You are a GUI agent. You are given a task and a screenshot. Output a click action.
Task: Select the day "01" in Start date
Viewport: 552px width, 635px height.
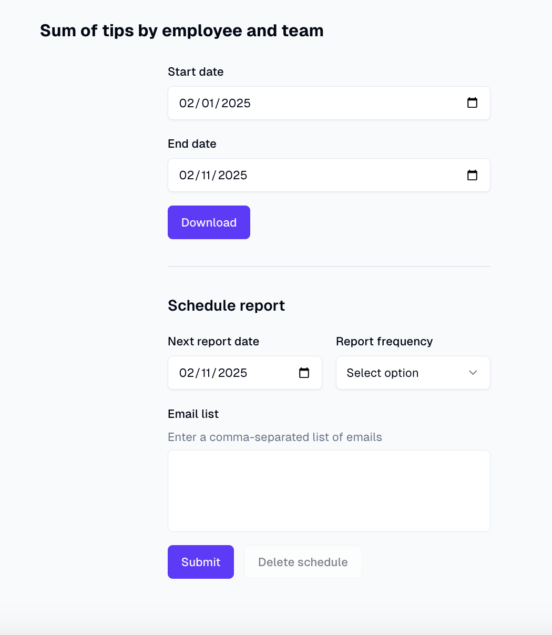coord(208,103)
